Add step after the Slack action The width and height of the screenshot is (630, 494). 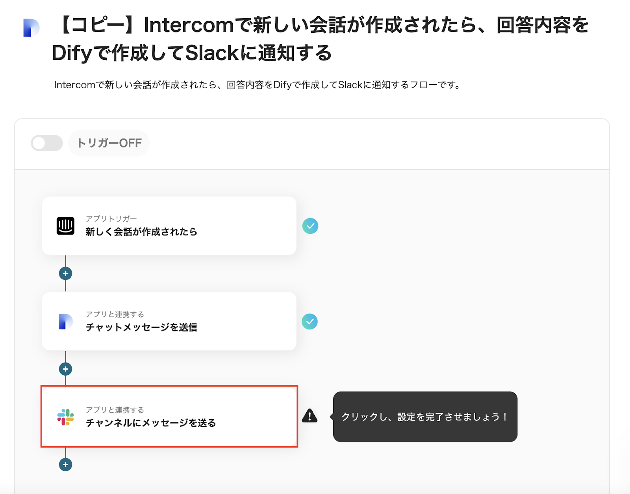[x=65, y=464]
